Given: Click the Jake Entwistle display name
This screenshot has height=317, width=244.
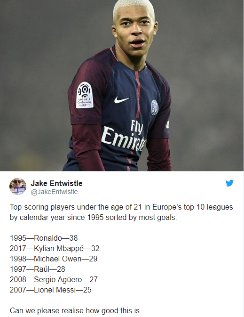Looking at the screenshot, I should coord(56,183).
